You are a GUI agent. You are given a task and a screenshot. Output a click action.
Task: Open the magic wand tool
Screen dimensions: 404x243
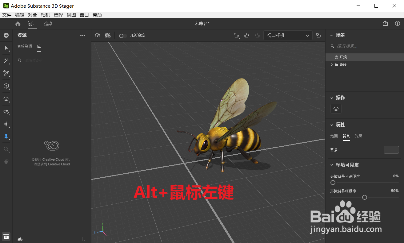pos(6,61)
